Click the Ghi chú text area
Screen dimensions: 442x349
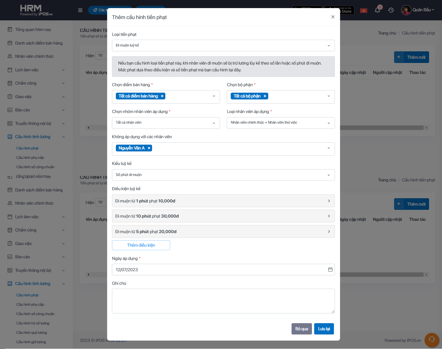pos(223,301)
